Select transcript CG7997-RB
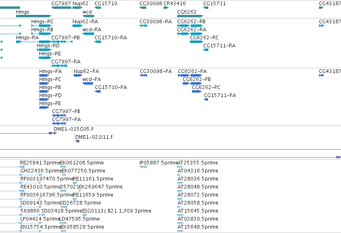 point(62,42)
